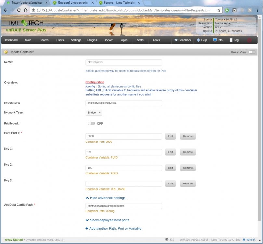The width and height of the screenshot is (263, 244).
Task: Toggle the Privileged switch
Action: (x=91, y=123)
